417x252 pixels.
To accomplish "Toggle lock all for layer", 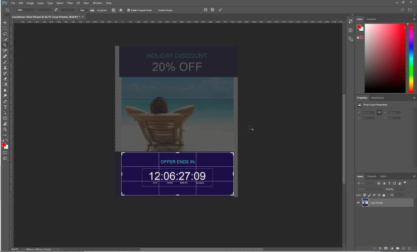I will click(x=384, y=195).
